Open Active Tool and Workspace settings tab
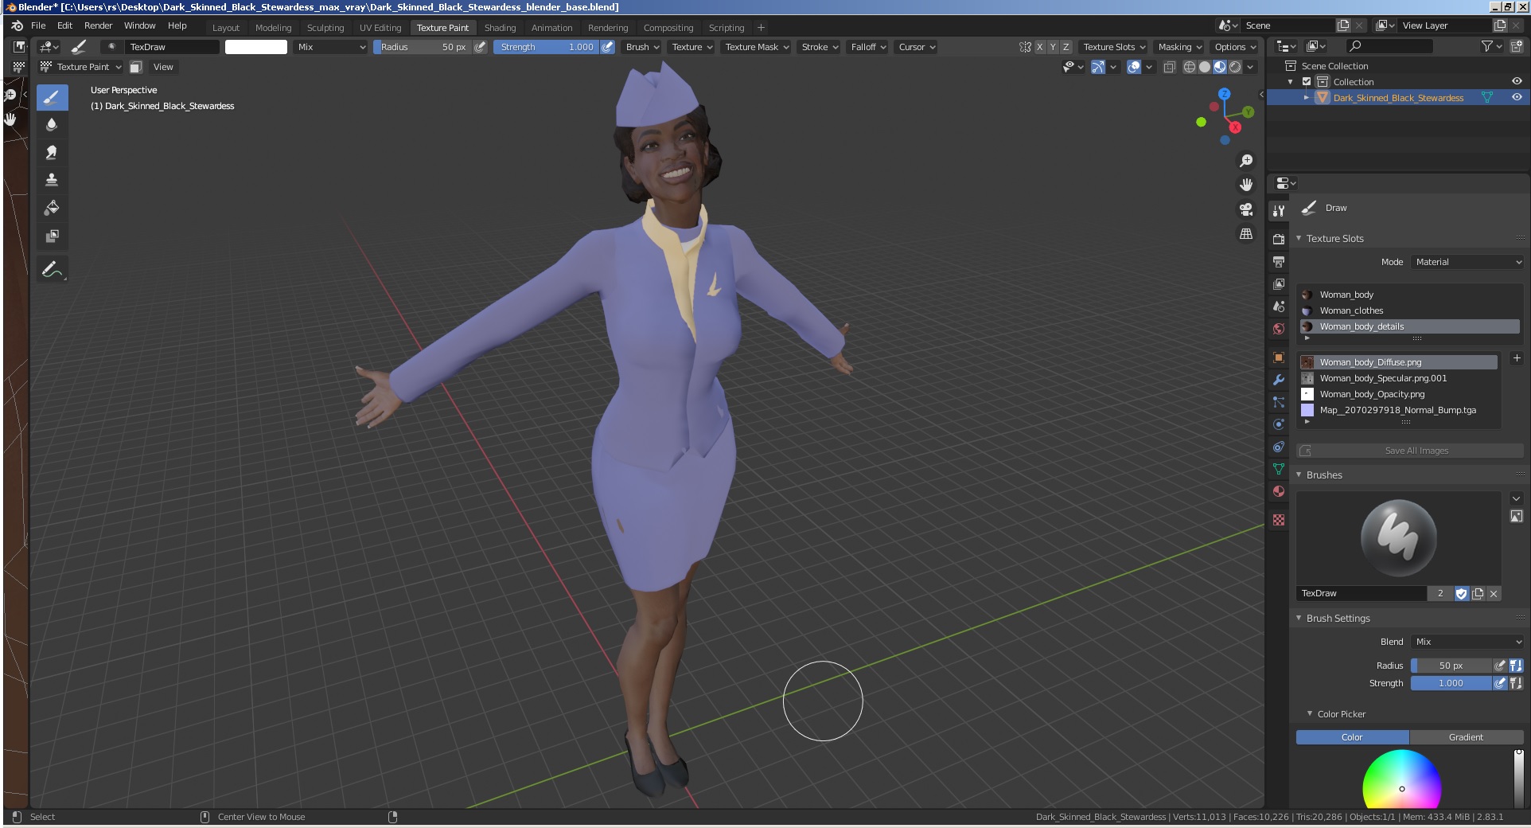1531x828 pixels. click(1279, 211)
